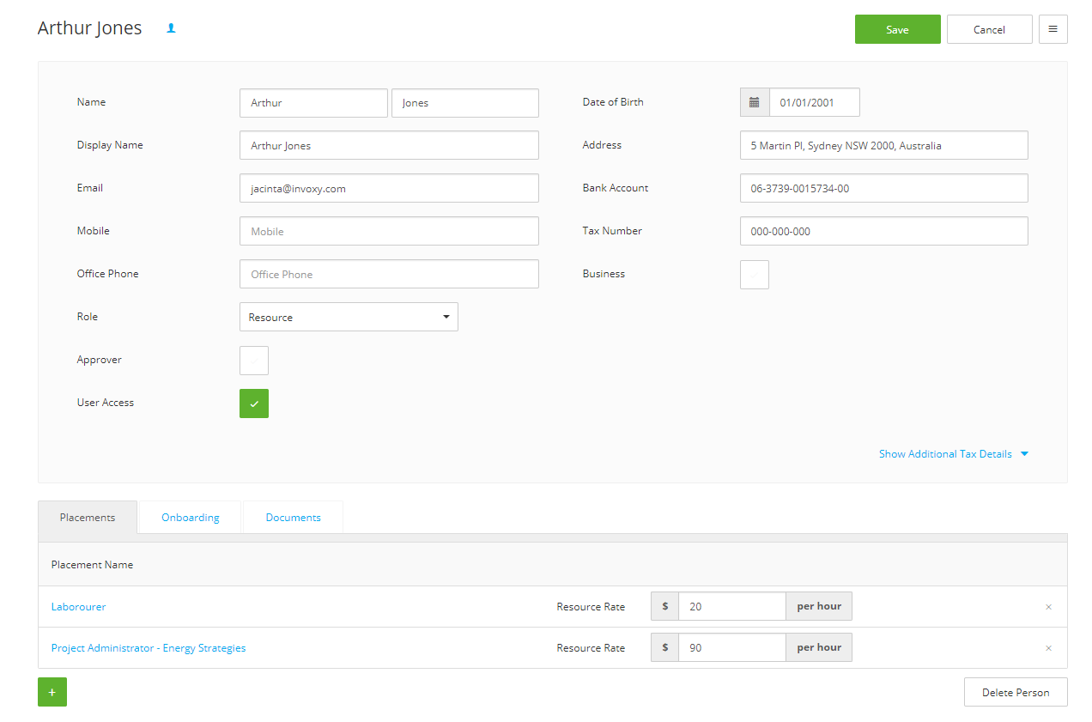Click the Bank Account input field
The image size is (1092, 722).
coord(884,188)
